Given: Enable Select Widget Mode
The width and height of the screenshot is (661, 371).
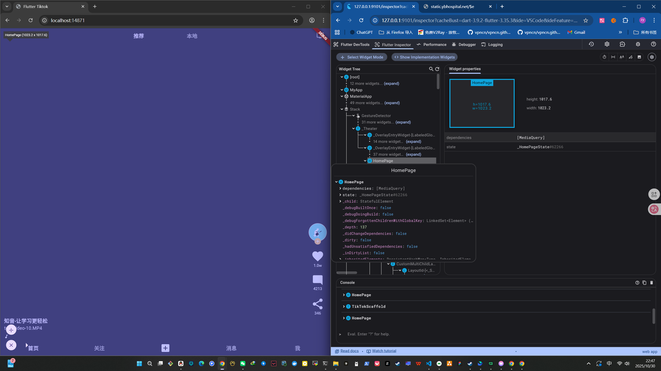Looking at the screenshot, I should 361,57.
